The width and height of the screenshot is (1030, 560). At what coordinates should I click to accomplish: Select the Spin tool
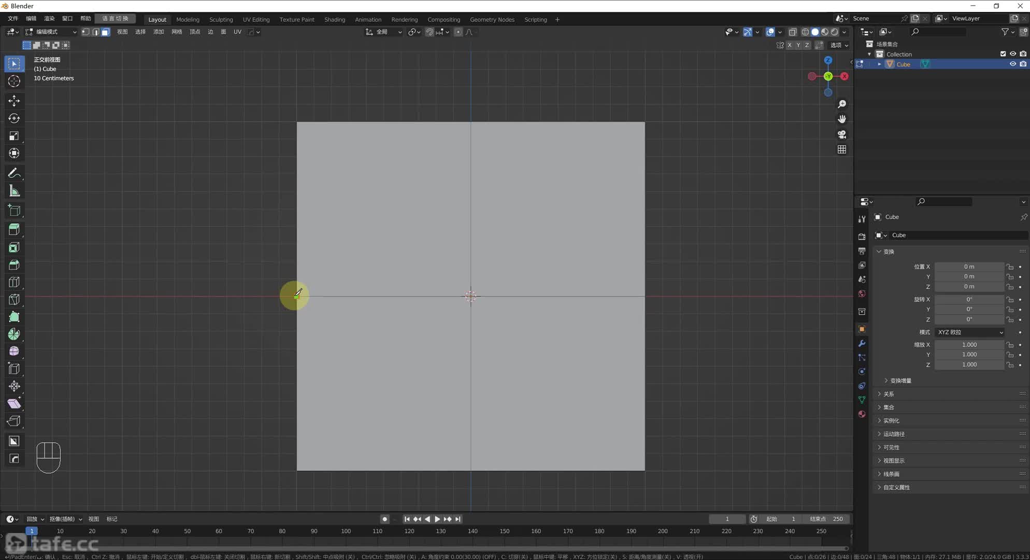pyautogui.click(x=14, y=334)
